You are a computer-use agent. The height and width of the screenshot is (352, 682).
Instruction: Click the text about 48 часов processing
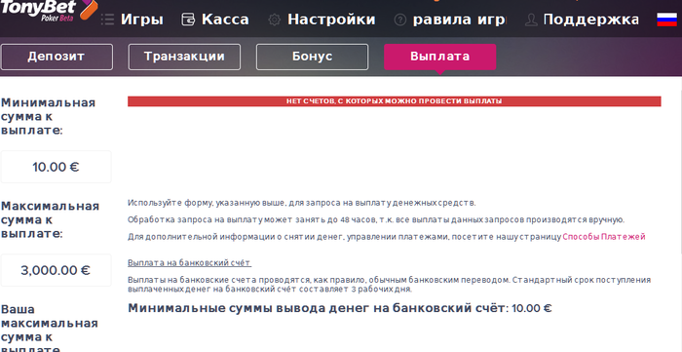pos(376,219)
